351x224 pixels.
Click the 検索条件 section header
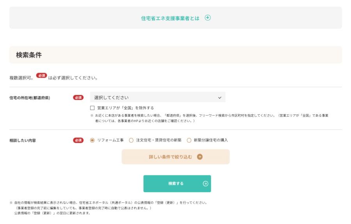click(x=29, y=55)
